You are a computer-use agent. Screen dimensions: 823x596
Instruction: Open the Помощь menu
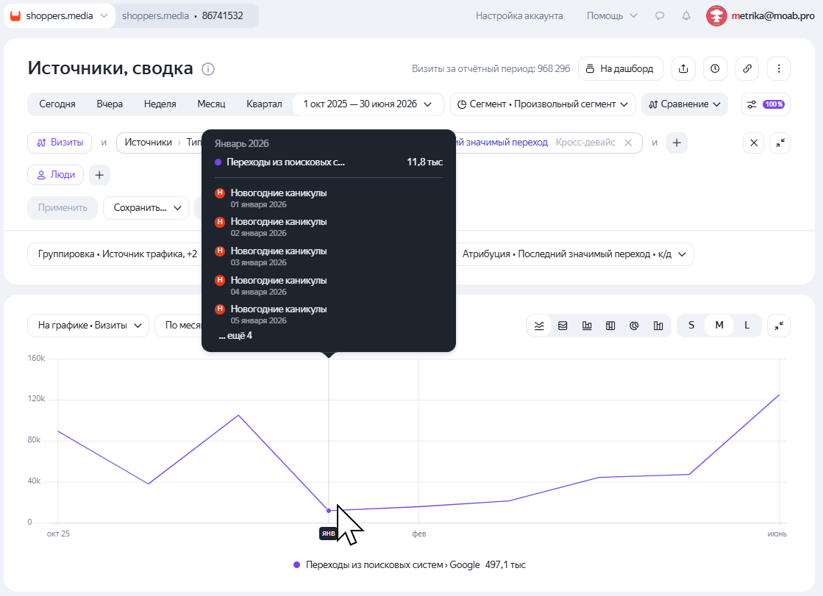tap(611, 15)
